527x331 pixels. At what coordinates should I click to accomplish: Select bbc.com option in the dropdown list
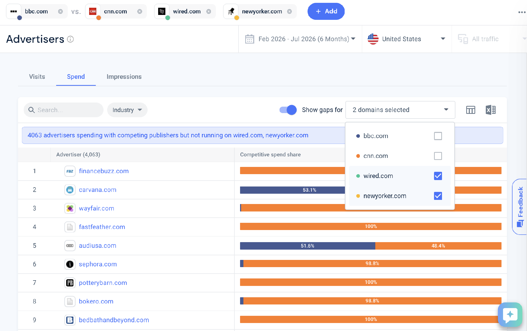click(x=400, y=136)
